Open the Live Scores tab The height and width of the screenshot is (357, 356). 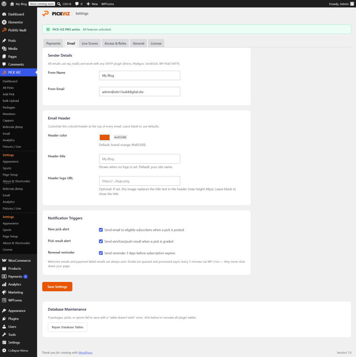tap(90, 43)
